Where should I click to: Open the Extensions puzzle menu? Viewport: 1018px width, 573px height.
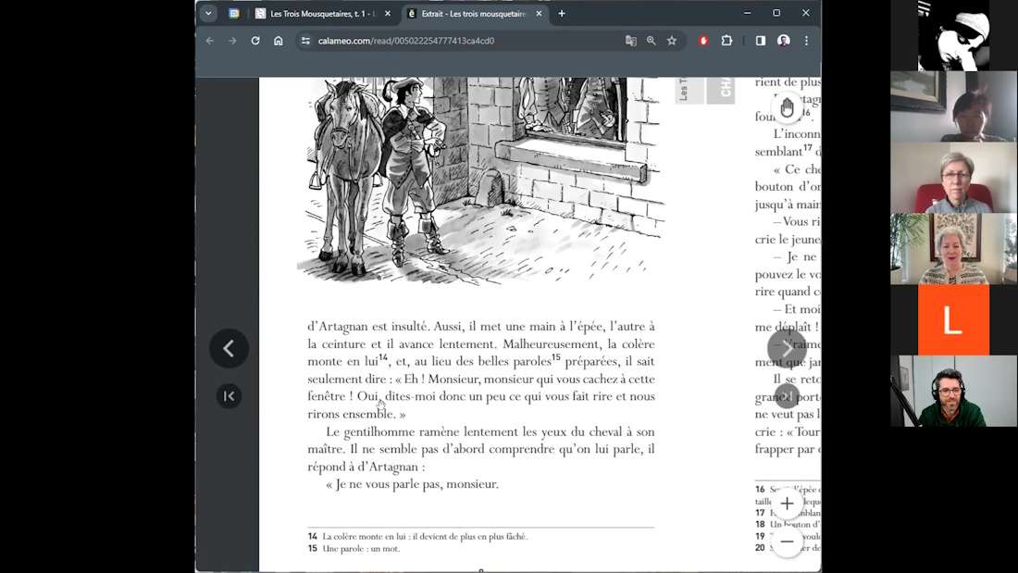pyautogui.click(x=726, y=41)
